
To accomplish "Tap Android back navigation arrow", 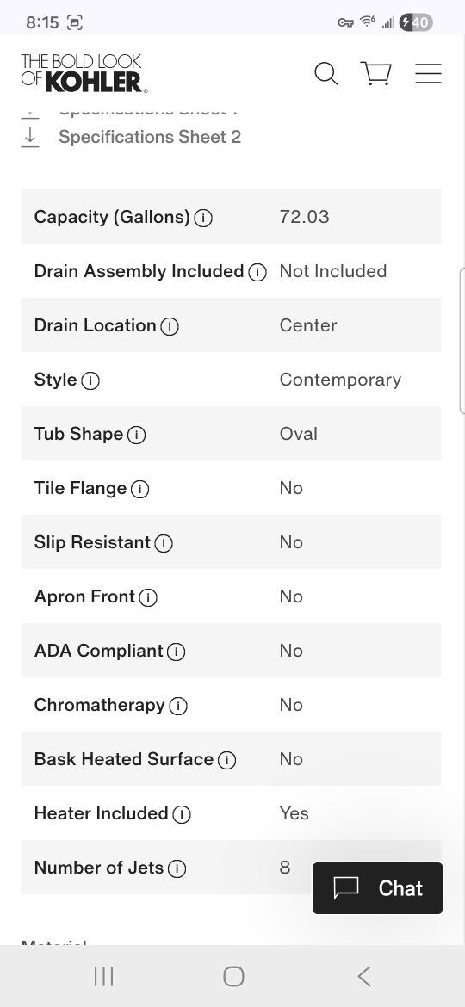I will click(364, 977).
